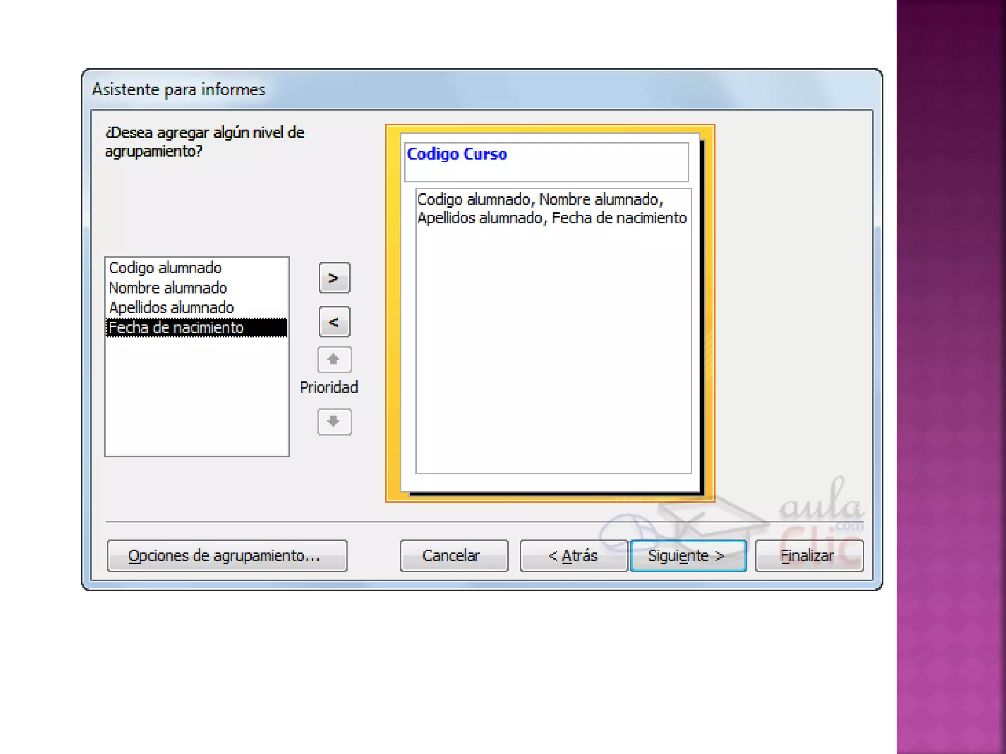Proceed with the Siguiente button
Screen dimensions: 1006x754
pos(688,556)
